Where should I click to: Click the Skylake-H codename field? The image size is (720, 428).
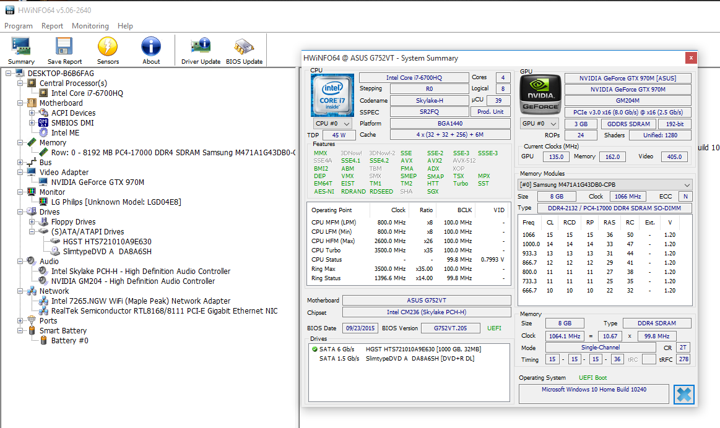429,100
